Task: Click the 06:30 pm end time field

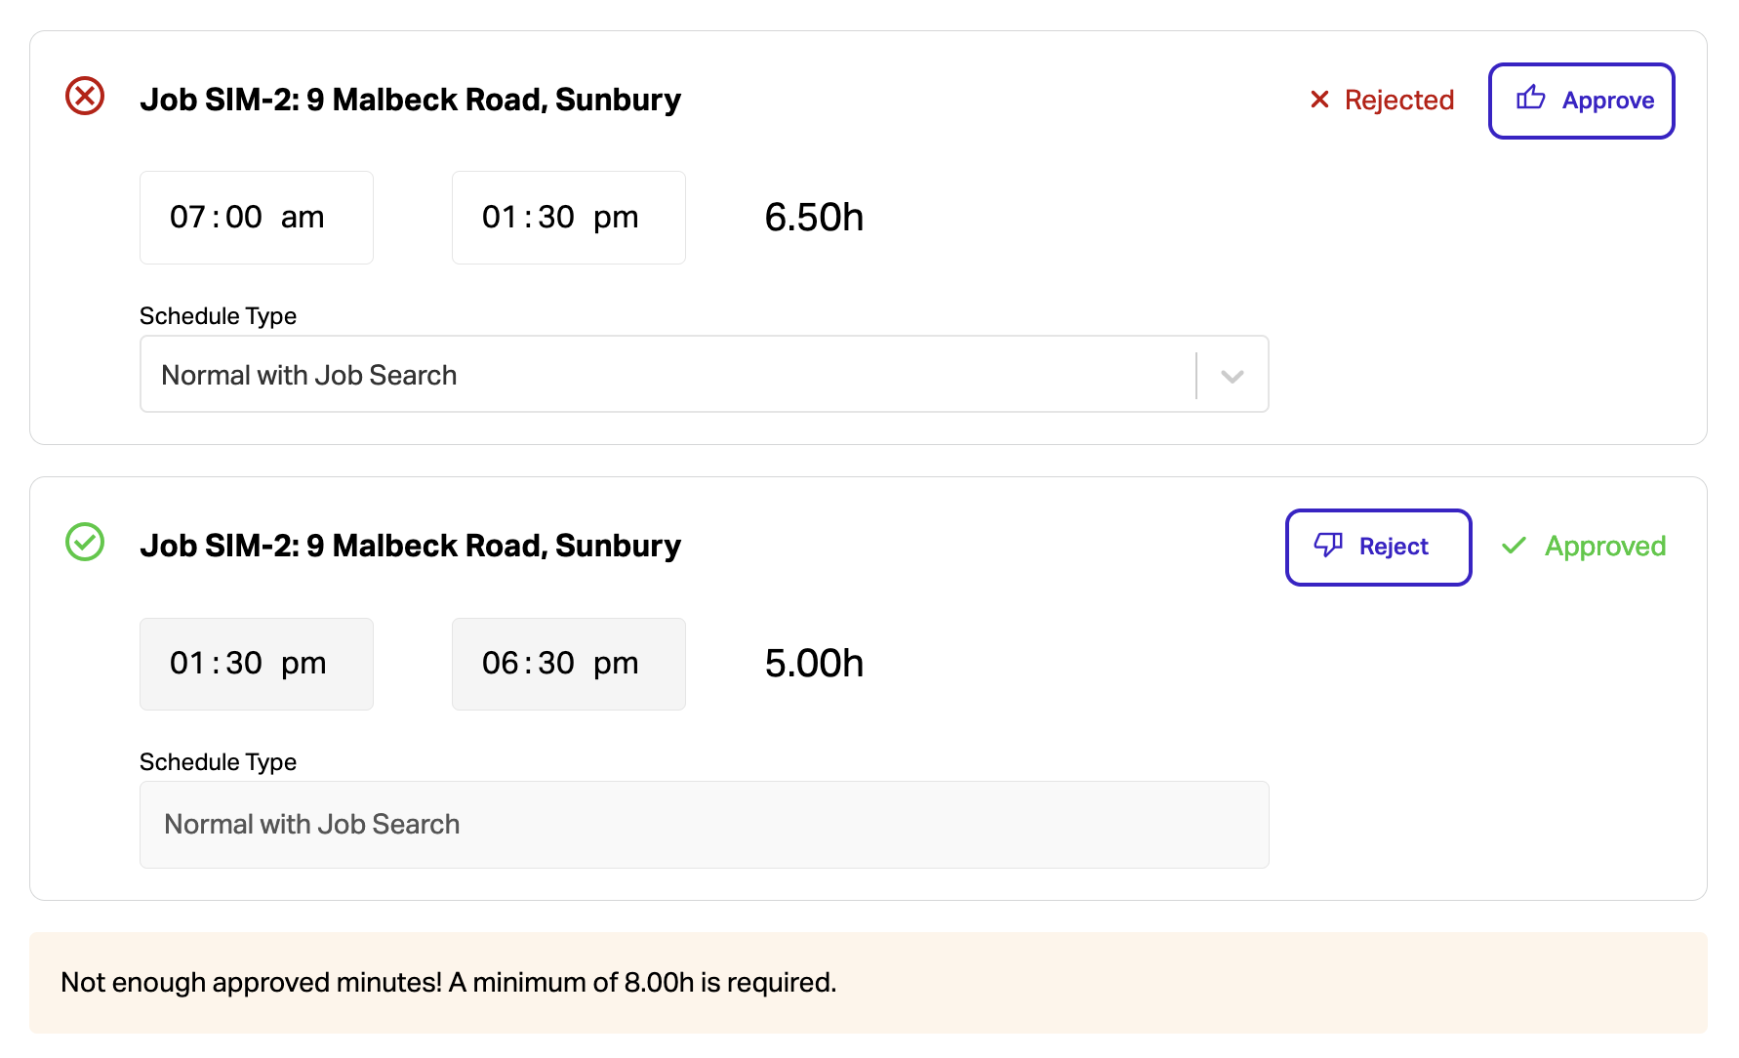Action: tap(568, 664)
